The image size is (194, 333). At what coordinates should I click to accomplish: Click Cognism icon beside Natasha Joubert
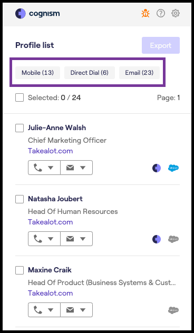157,239
